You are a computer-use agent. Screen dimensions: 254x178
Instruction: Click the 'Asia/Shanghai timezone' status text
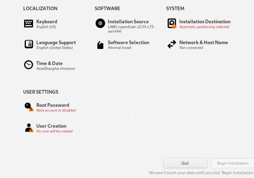(x=56, y=68)
